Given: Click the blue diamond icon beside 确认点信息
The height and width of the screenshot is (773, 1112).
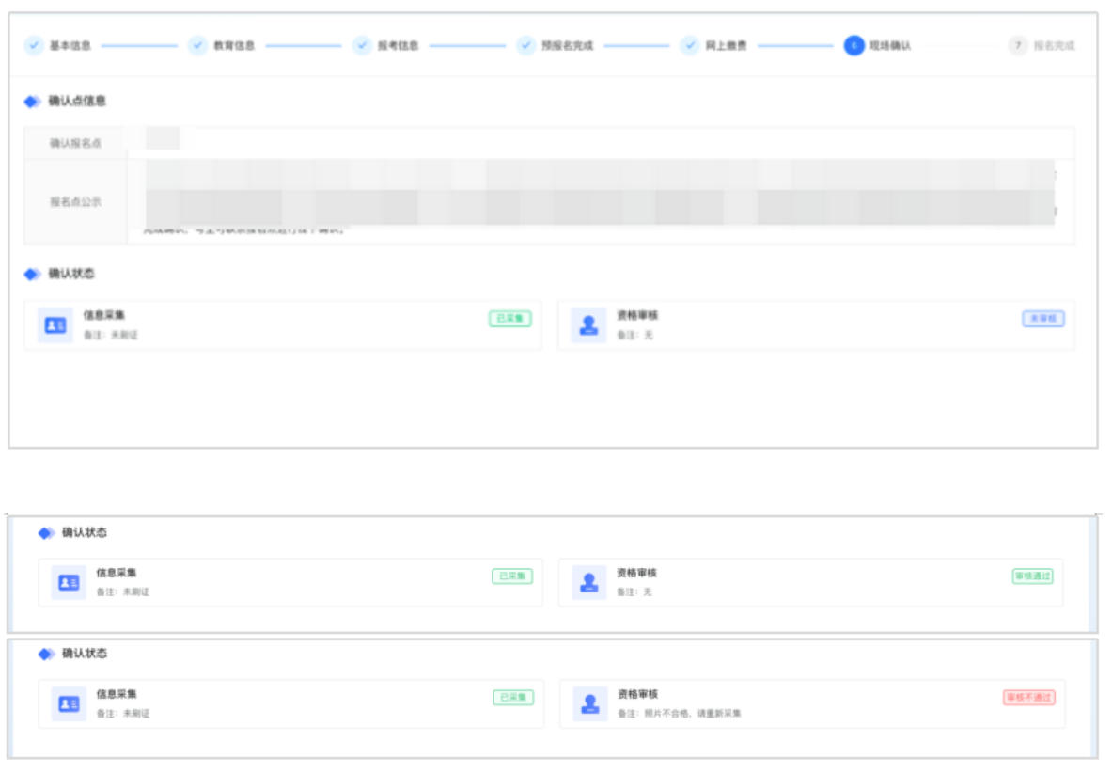Looking at the screenshot, I should tap(33, 102).
